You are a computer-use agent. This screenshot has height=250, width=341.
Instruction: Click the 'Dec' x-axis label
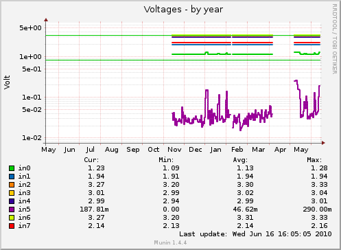coord(196,150)
